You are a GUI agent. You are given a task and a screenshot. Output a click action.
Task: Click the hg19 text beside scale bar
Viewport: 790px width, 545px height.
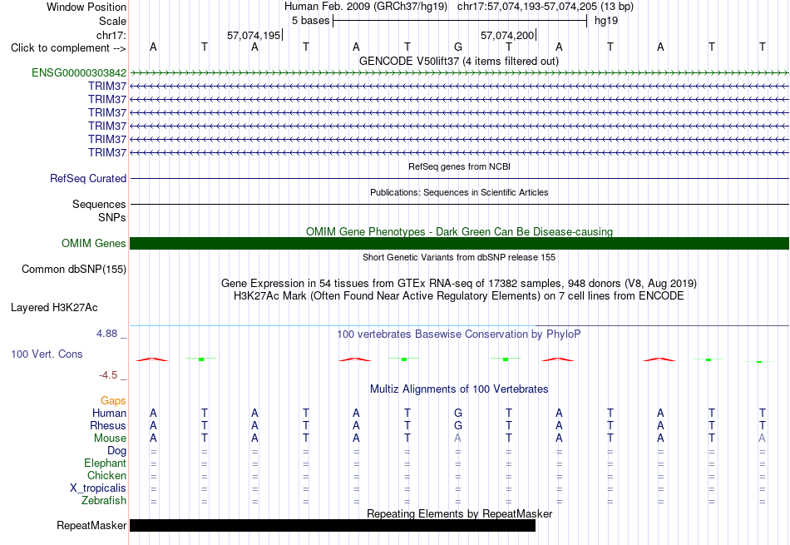[606, 21]
